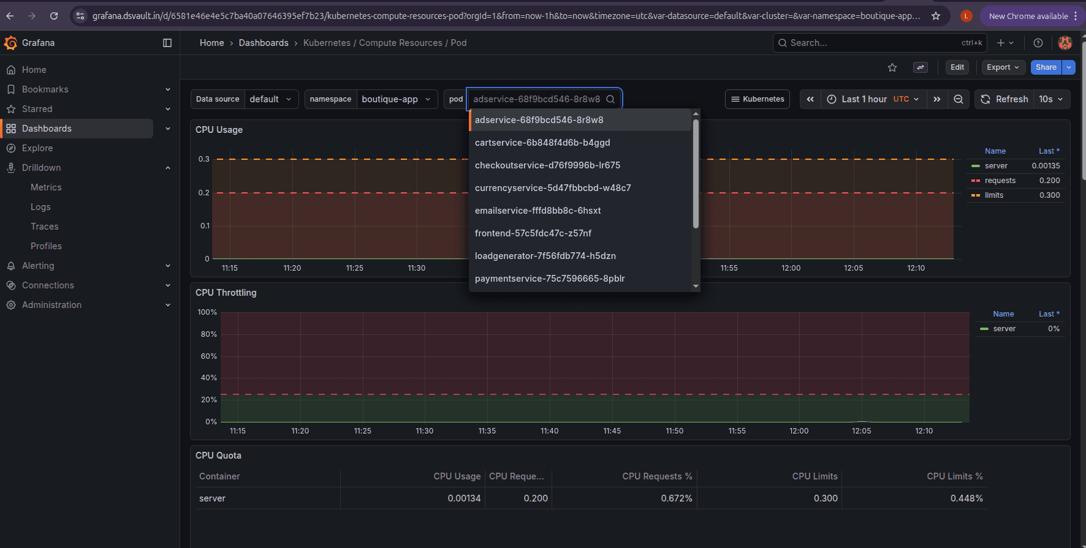The height and width of the screenshot is (548, 1086).
Task: Open the Export dropdown
Action: pos(1003,67)
